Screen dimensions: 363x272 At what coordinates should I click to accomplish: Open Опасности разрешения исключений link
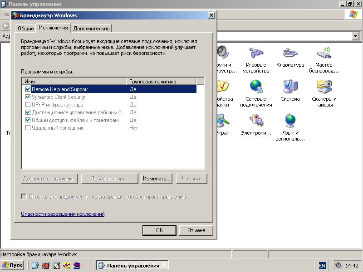click(63, 214)
